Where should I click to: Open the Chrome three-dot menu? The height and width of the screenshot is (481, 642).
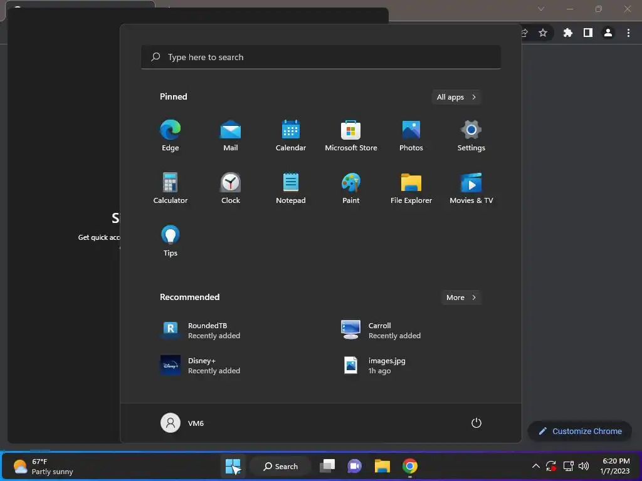tap(628, 33)
